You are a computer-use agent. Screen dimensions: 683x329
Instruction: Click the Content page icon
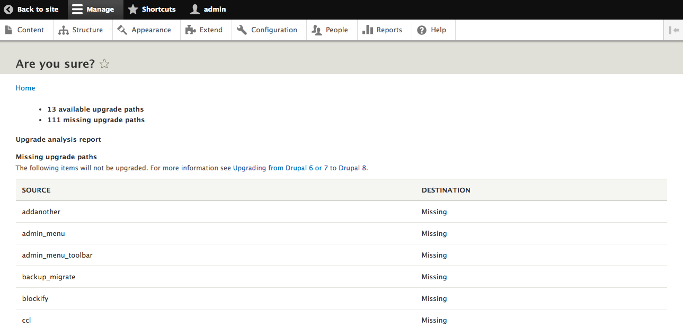[x=8, y=30]
